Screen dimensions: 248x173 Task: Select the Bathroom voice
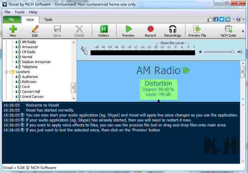[29, 82]
